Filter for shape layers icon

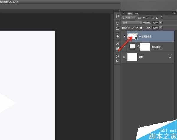pyautogui.click(x=153, y=17)
